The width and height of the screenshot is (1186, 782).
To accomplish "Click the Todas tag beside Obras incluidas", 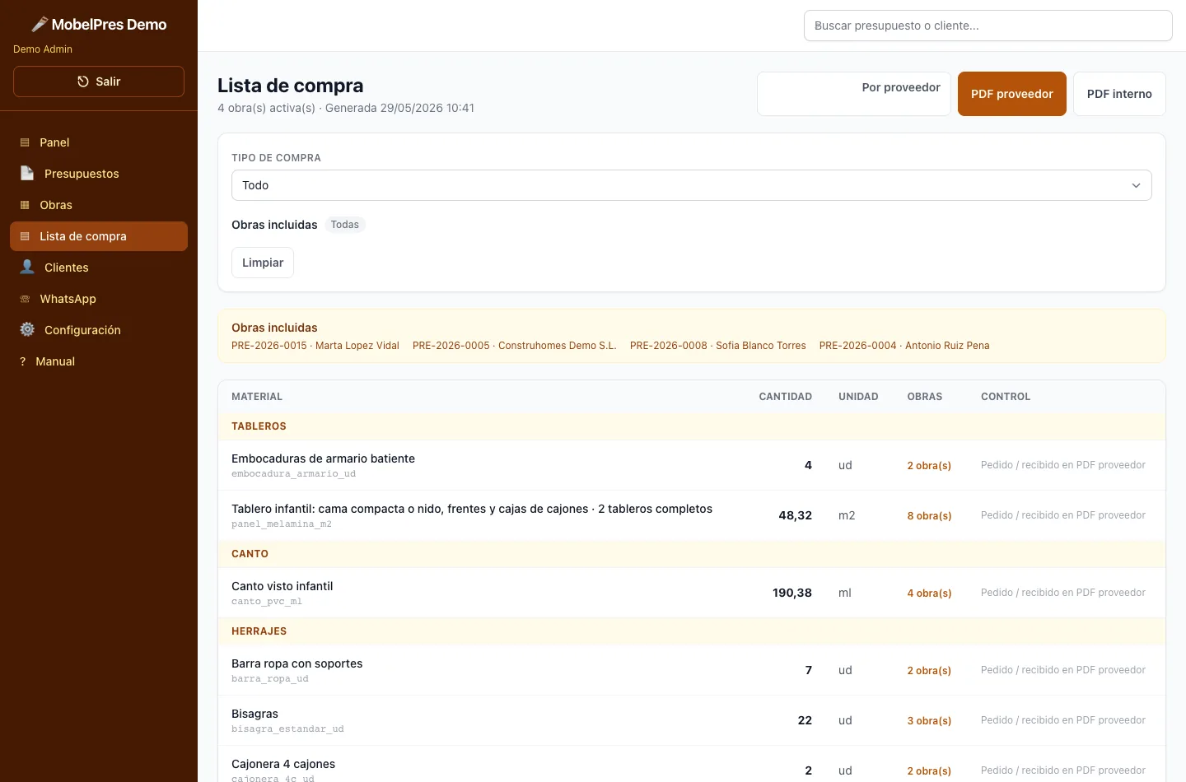I will (x=345, y=225).
